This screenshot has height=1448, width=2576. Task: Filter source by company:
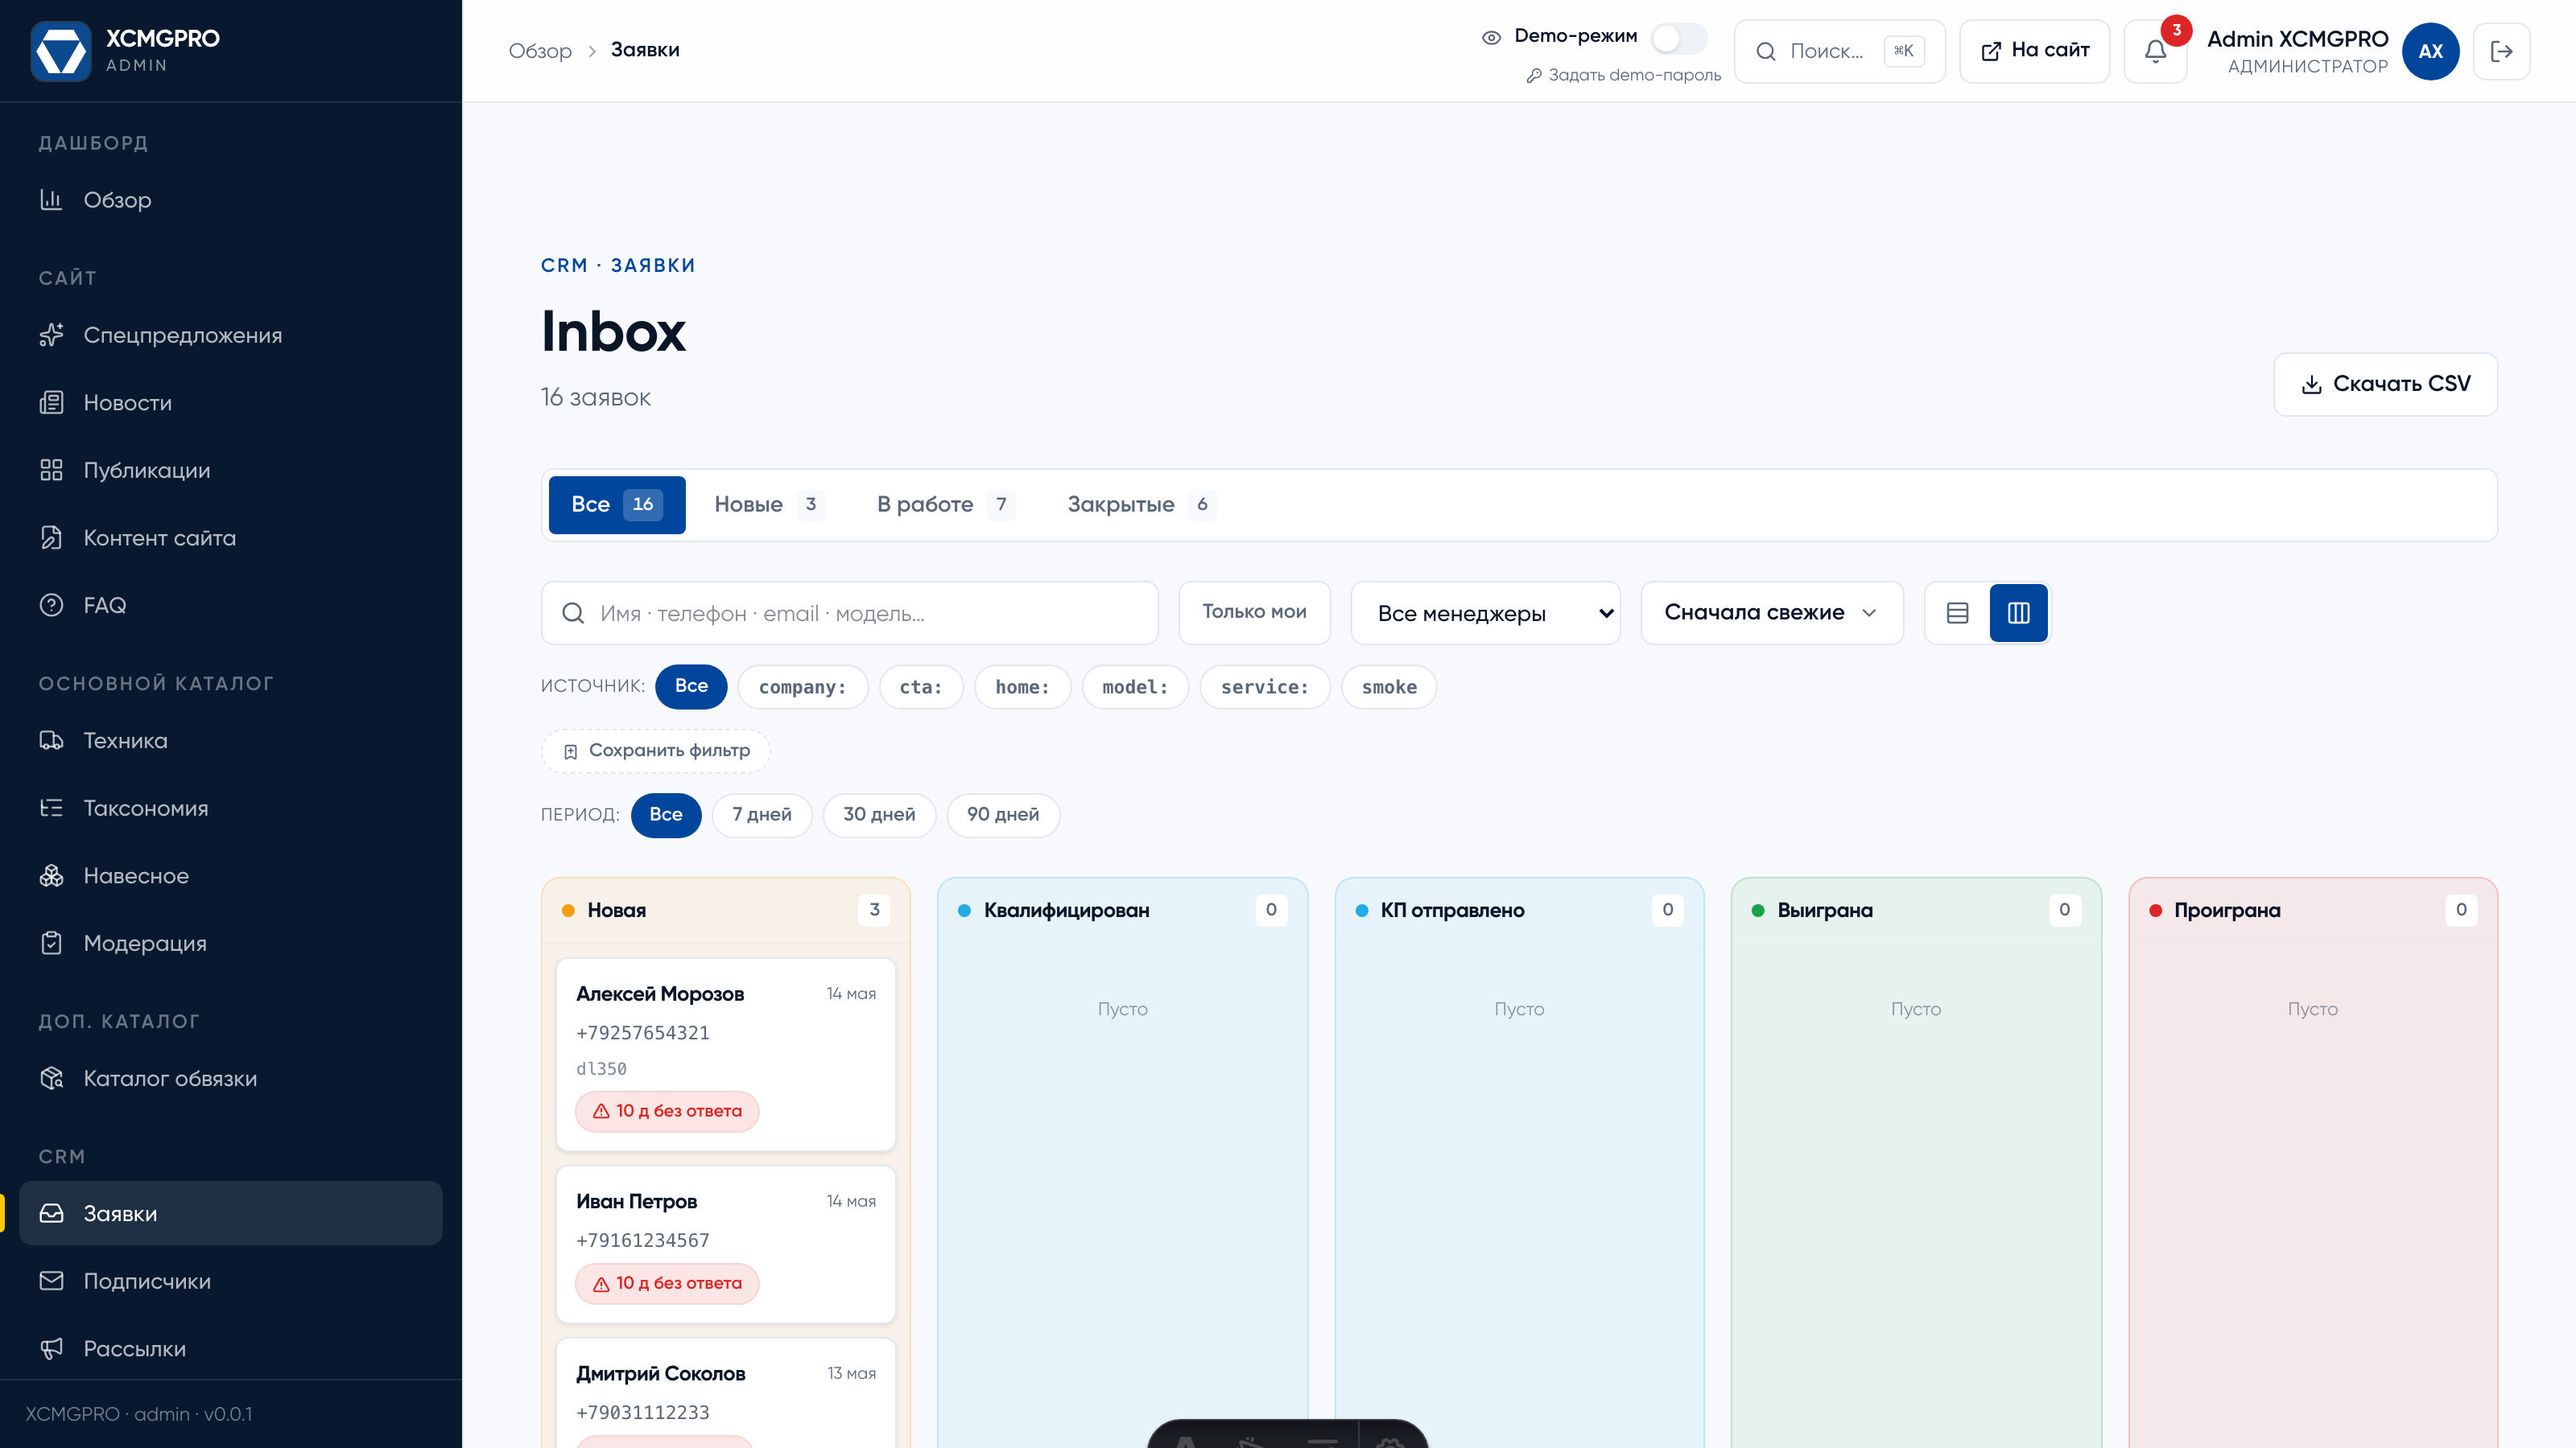(x=802, y=686)
